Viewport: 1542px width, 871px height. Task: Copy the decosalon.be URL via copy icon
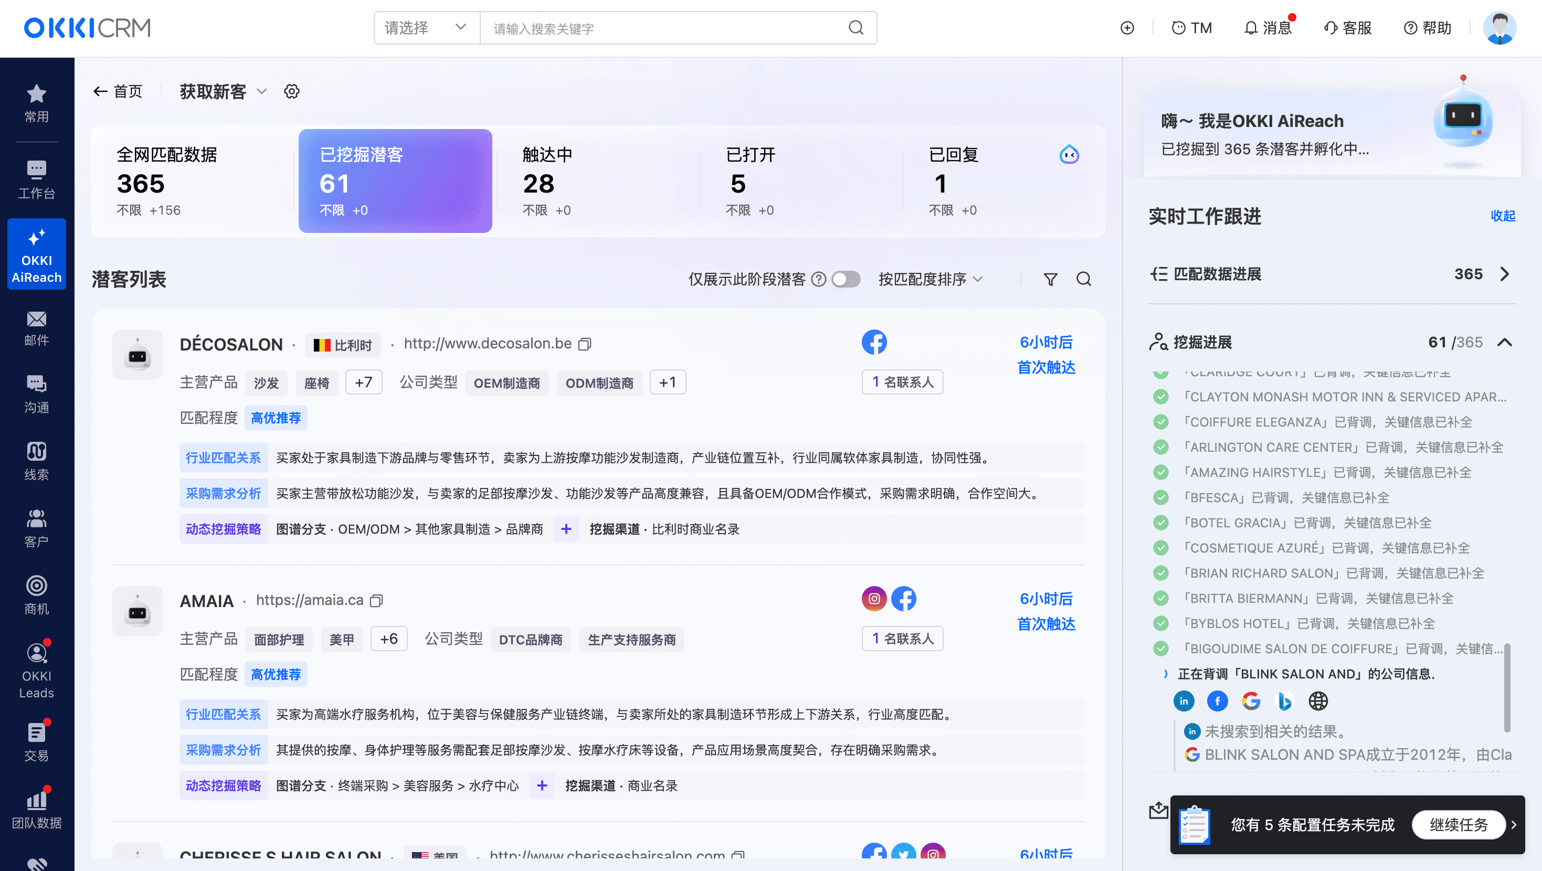pos(585,344)
